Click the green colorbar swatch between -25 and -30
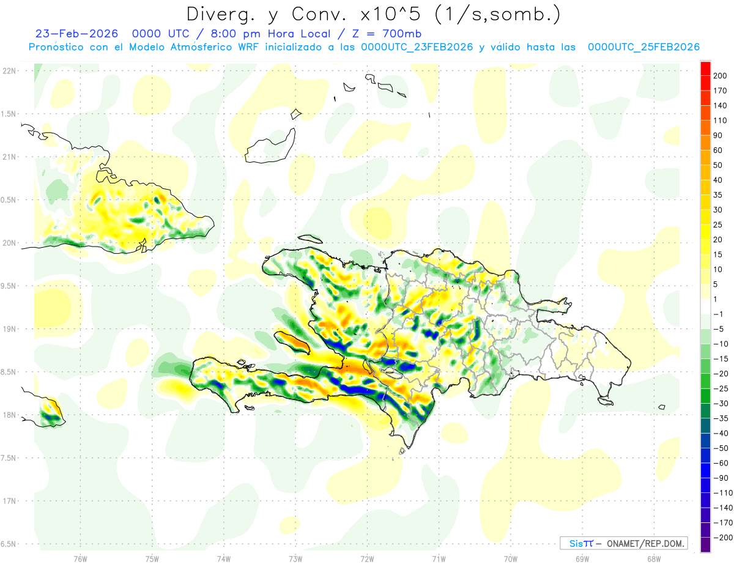 click(706, 396)
